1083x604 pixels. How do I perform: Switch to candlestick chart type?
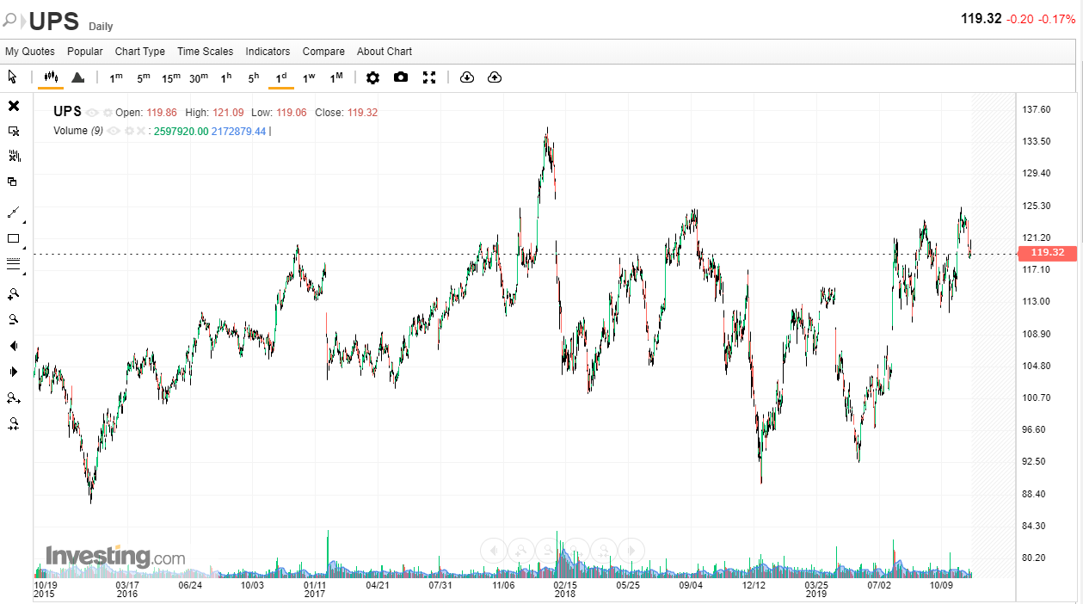tap(51, 77)
